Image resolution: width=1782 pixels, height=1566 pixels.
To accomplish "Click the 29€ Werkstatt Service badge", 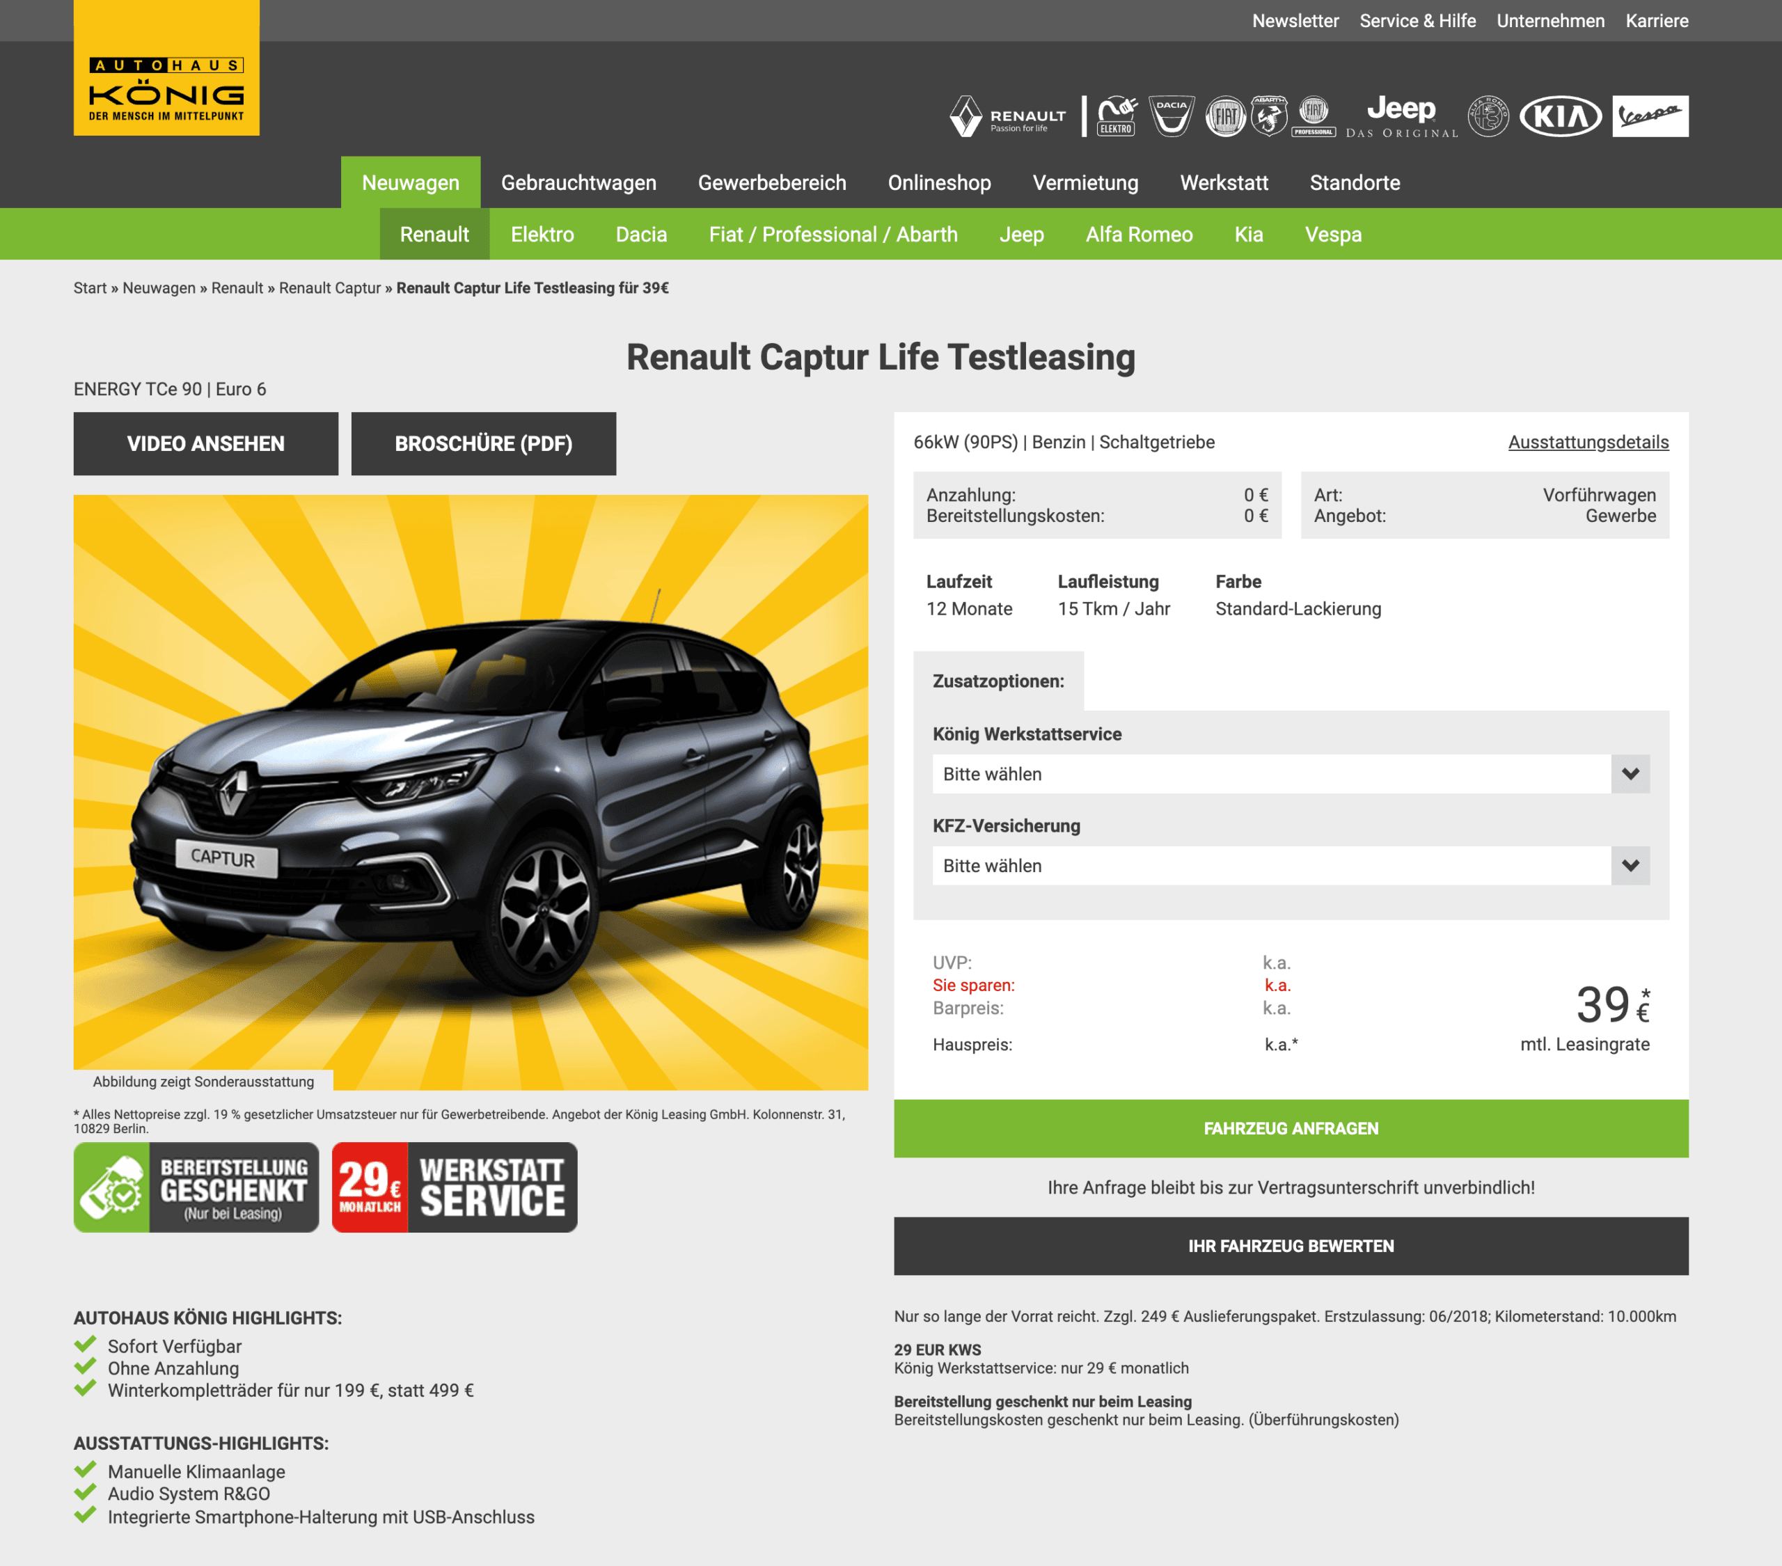I will point(455,1187).
